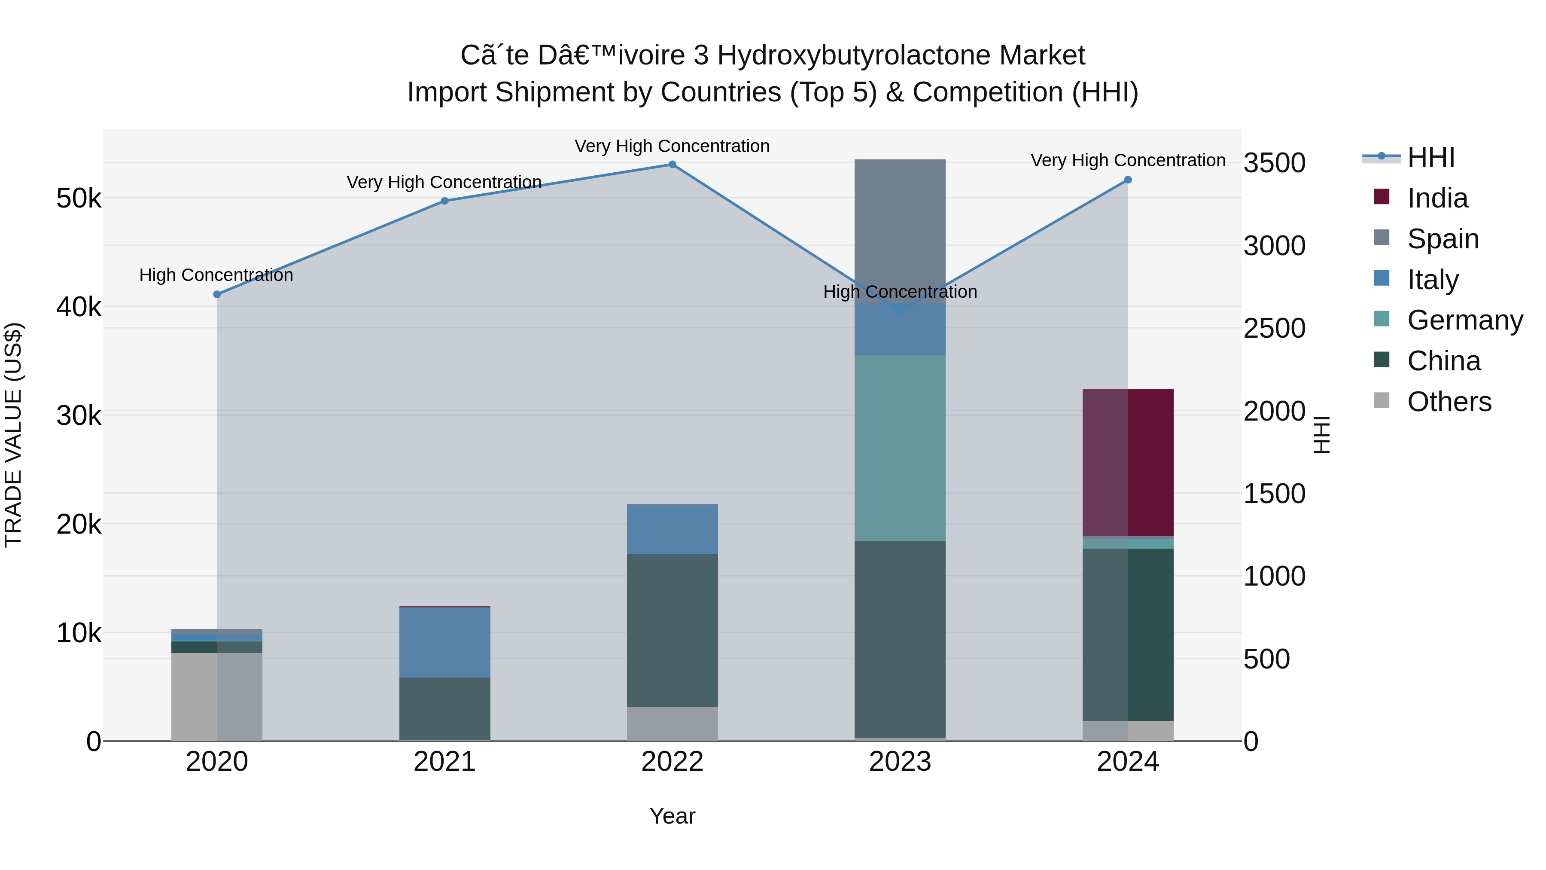Click the Others segment of the 2020 bar
Viewport: 1546px width, 870px height.
[x=217, y=697]
